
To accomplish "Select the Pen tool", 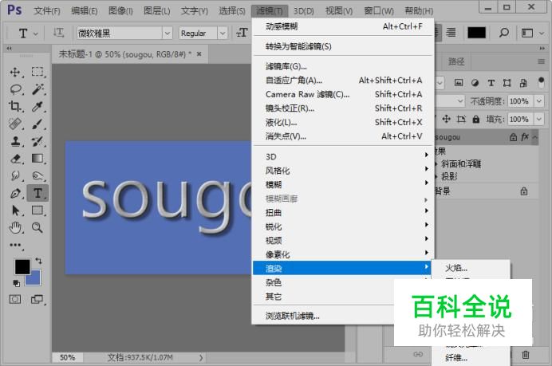I will coord(15,193).
